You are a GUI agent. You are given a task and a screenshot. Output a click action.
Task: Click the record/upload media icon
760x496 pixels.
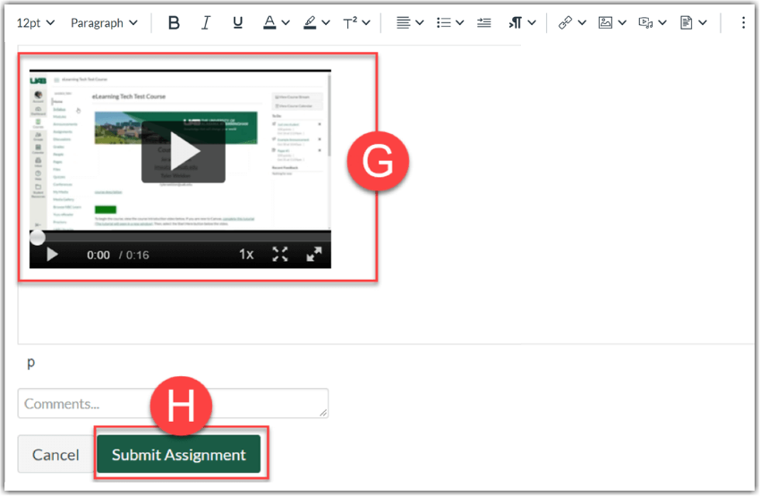(645, 23)
